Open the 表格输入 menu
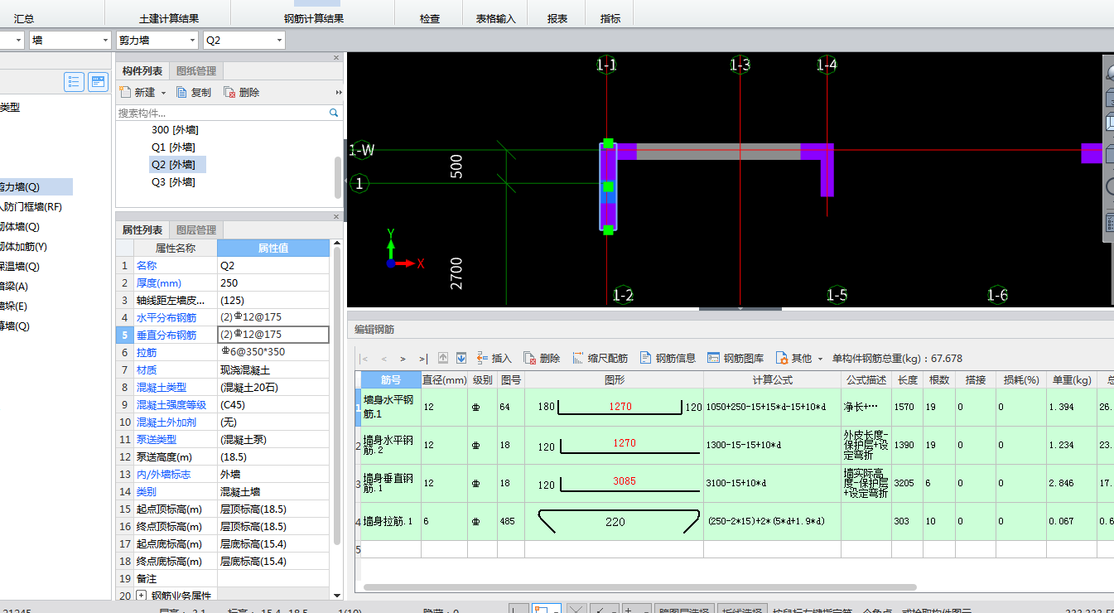The height and width of the screenshot is (613, 1114). 496,18
